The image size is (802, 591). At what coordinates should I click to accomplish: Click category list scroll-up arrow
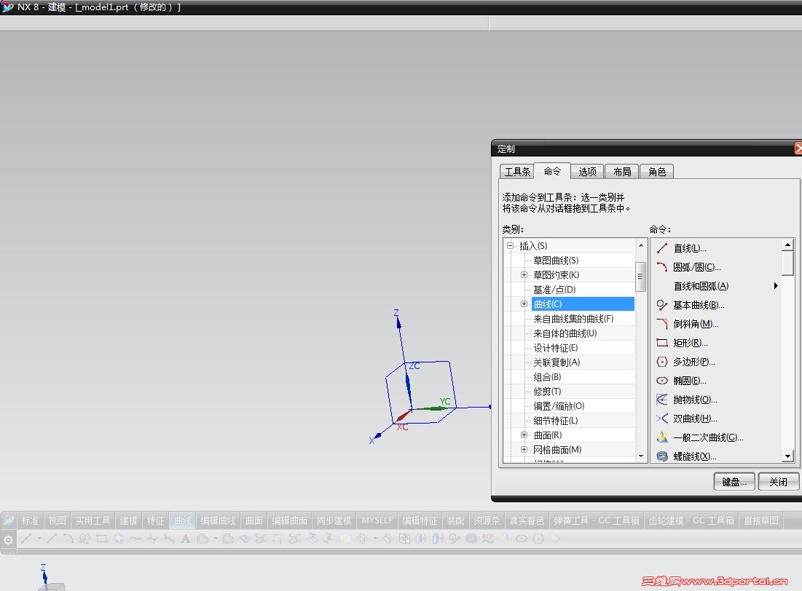pos(641,246)
